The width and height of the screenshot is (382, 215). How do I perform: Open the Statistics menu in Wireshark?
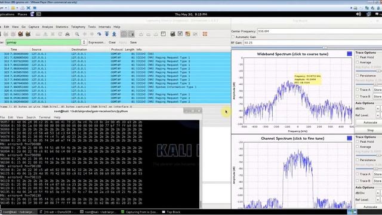pyautogui.click(x=62, y=27)
